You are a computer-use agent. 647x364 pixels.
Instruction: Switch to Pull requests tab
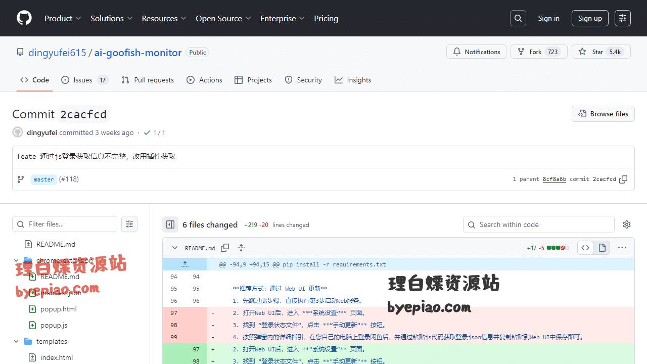148,80
